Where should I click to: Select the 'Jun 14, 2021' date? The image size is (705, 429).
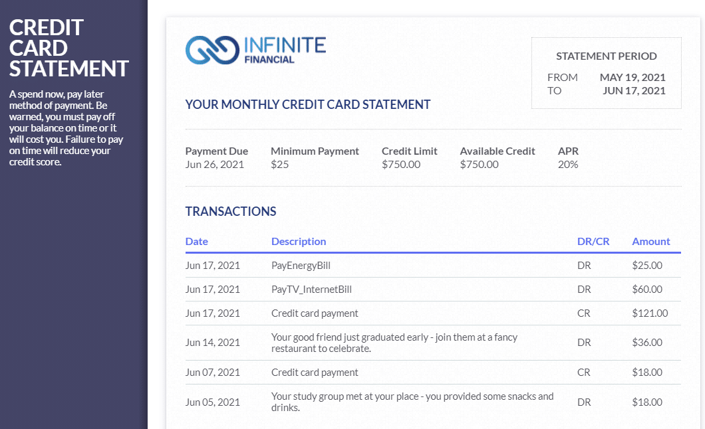point(213,343)
